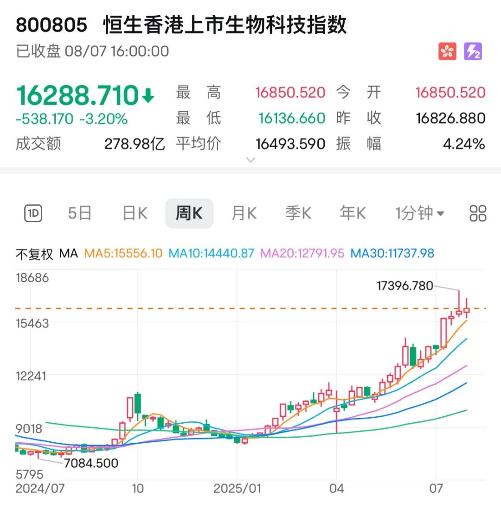Screen dimensions: 501x508
Task: Switch to the 日K chart tab
Action: click(x=135, y=213)
